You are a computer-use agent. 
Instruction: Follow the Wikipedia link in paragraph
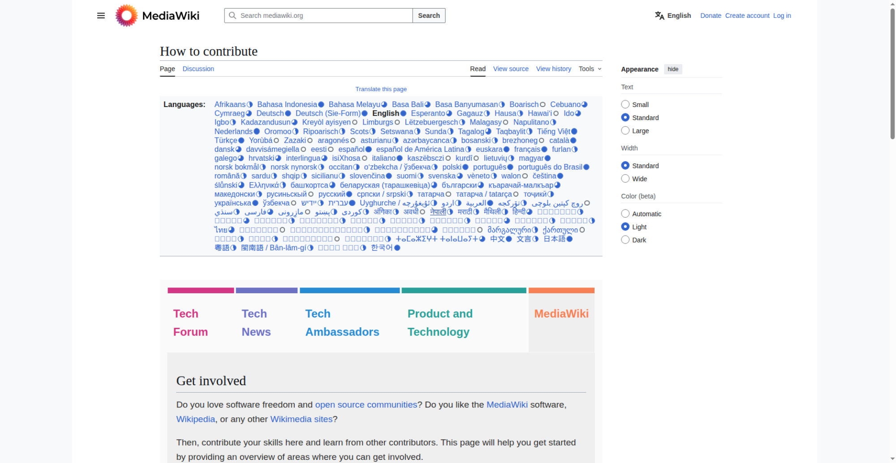click(x=196, y=419)
